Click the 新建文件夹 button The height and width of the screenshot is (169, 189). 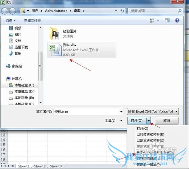tap(33, 20)
